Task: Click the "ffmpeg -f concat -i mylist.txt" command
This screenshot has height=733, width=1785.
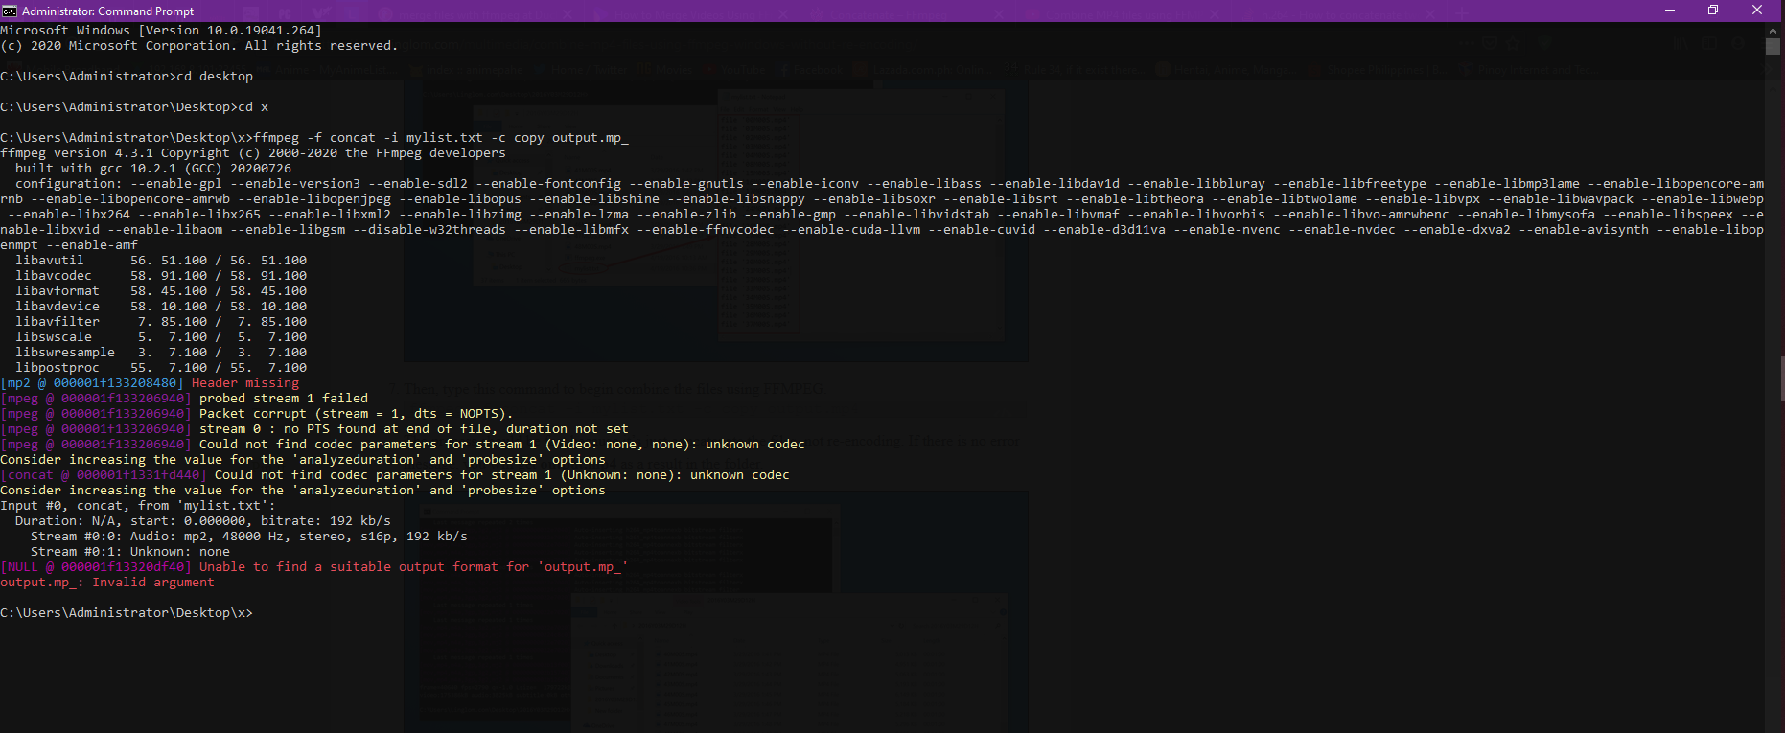Action: 314,138
